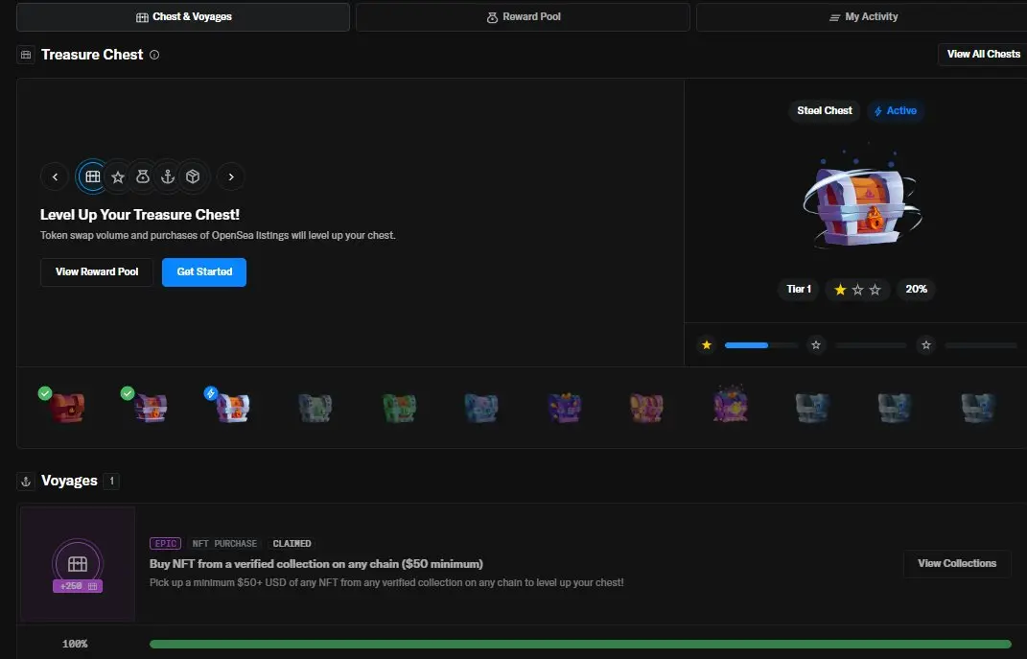The height and width of the screenshot is (659, 1027).
Task: Open the My Activity tab
Action: [x=863, y=17]
